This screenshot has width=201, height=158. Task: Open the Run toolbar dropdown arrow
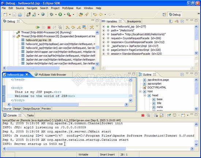64,15
